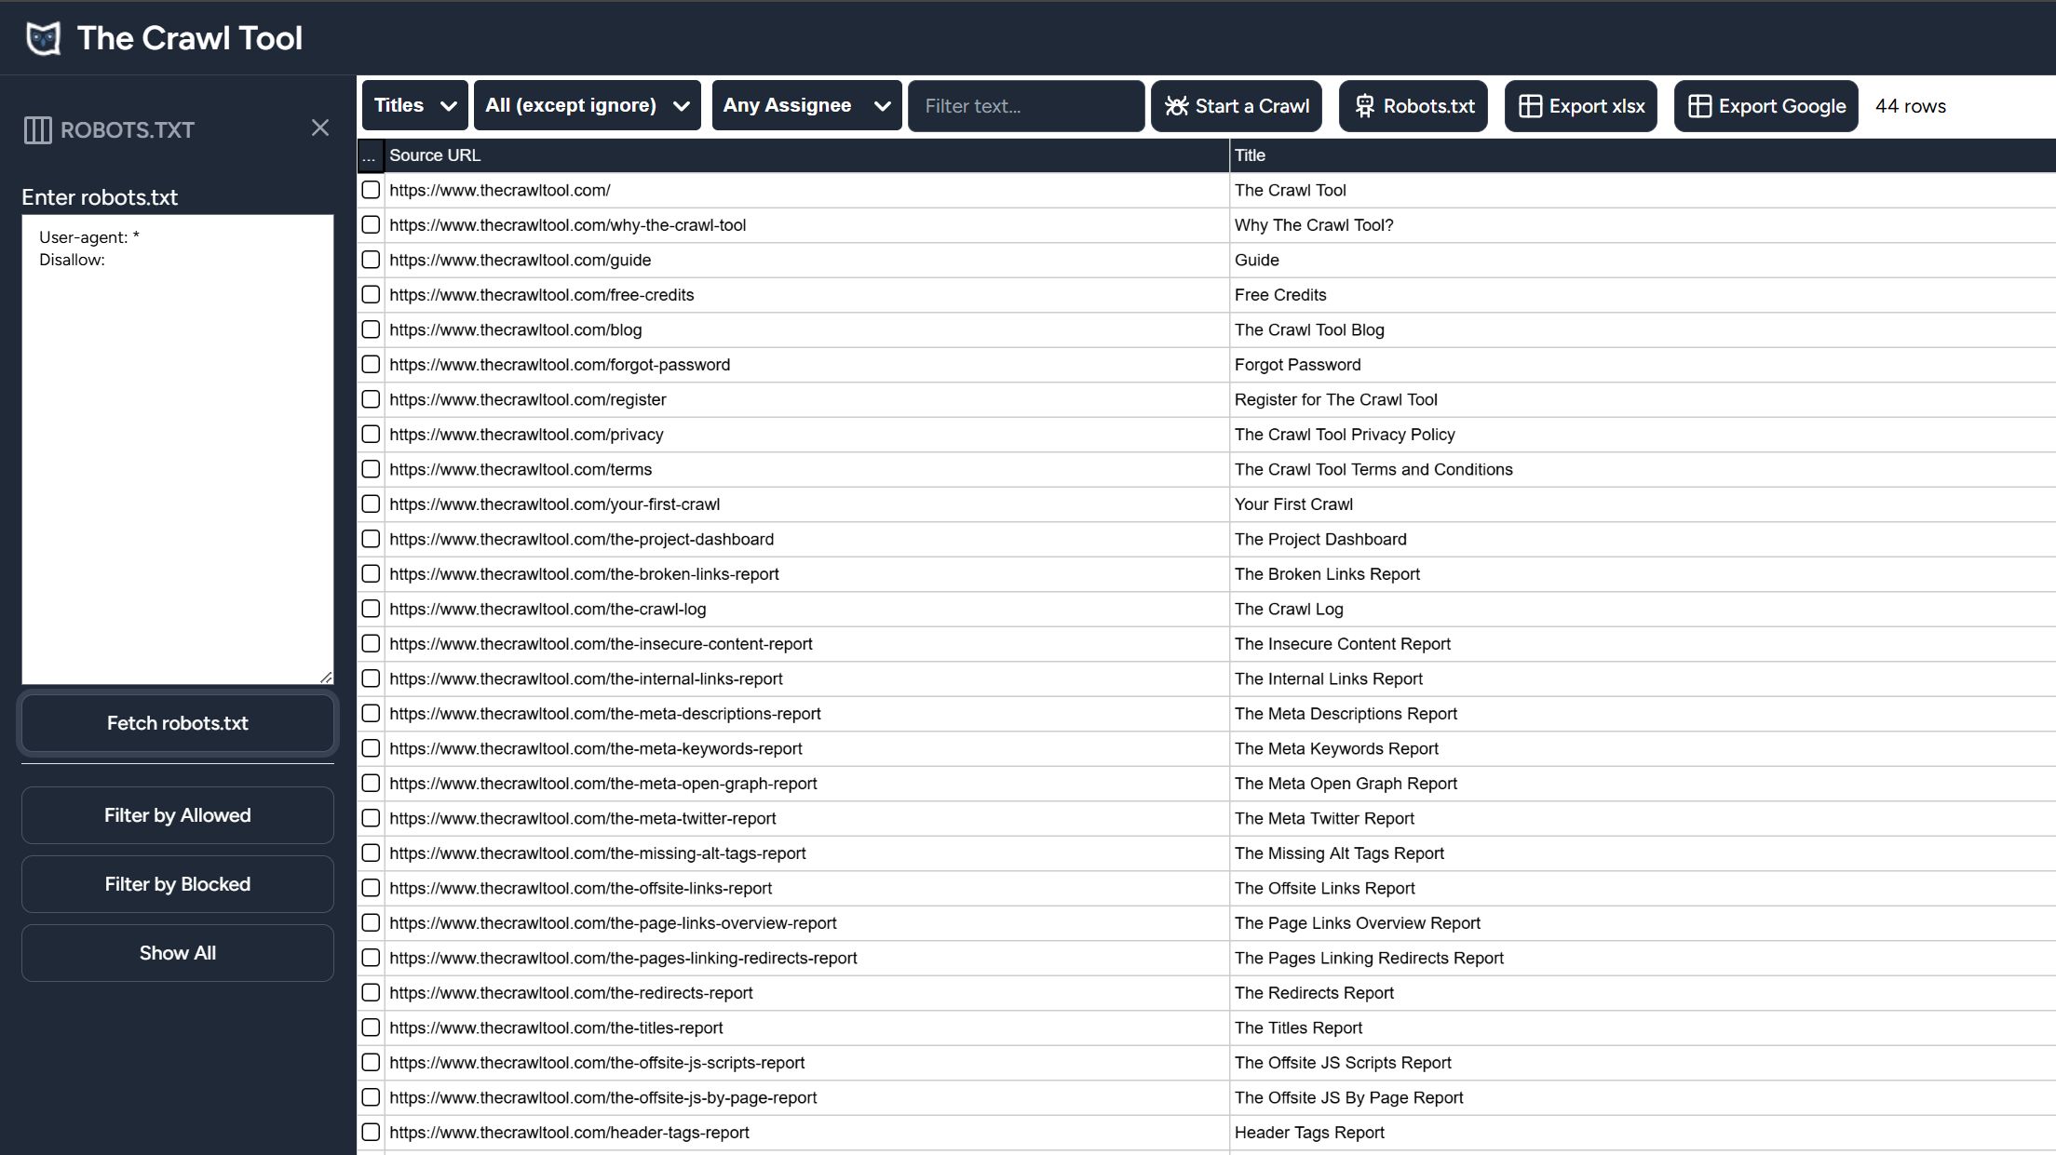
Task: Click the table icon on Export Google
Action: (x=1699, y=106)
